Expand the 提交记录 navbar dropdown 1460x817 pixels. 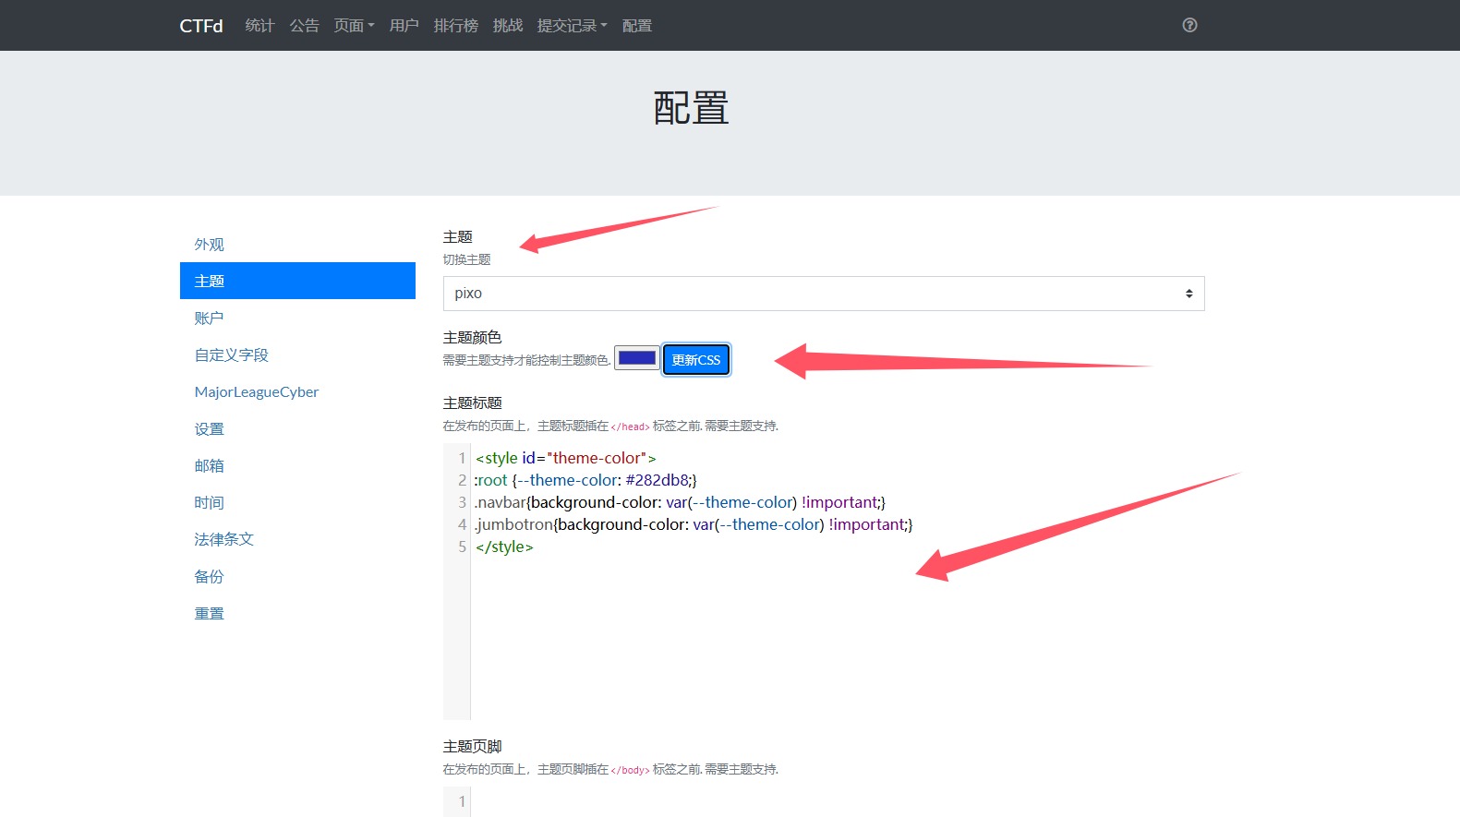573,26
